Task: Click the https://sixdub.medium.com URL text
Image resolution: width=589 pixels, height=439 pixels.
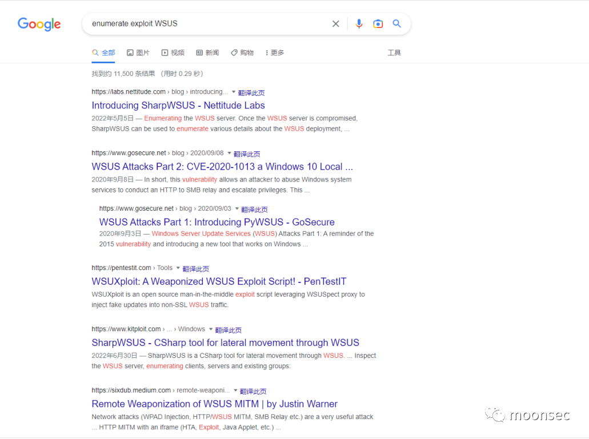Action: (x=131, y=390)
